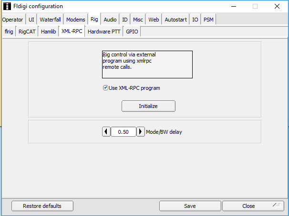Click the Restore defaults button
Screen dimensions: 289x216
pos(42,206)
